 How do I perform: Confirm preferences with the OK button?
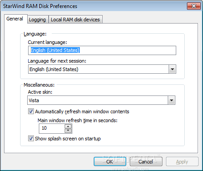pos(110,162)
